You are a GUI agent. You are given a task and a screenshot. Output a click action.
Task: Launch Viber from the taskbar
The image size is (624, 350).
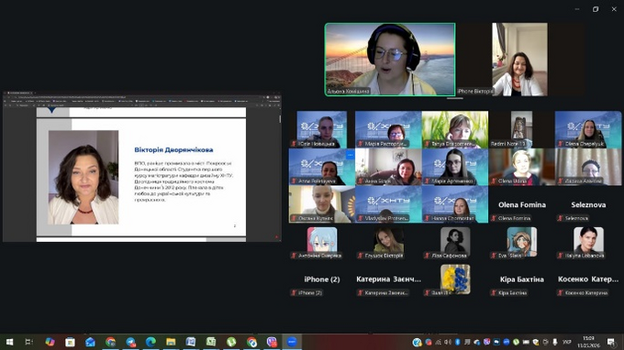[272, 342]
